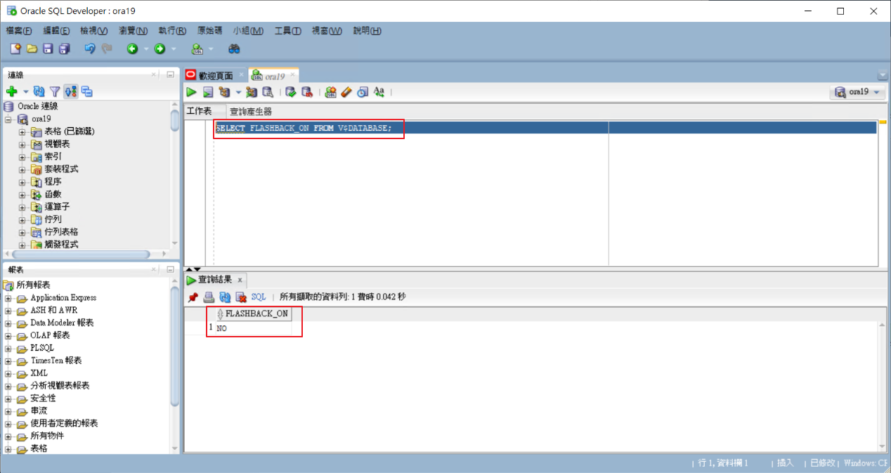Click the delete row icon in query result
Viewport: 891px width, 473px height.
point(241,297)
